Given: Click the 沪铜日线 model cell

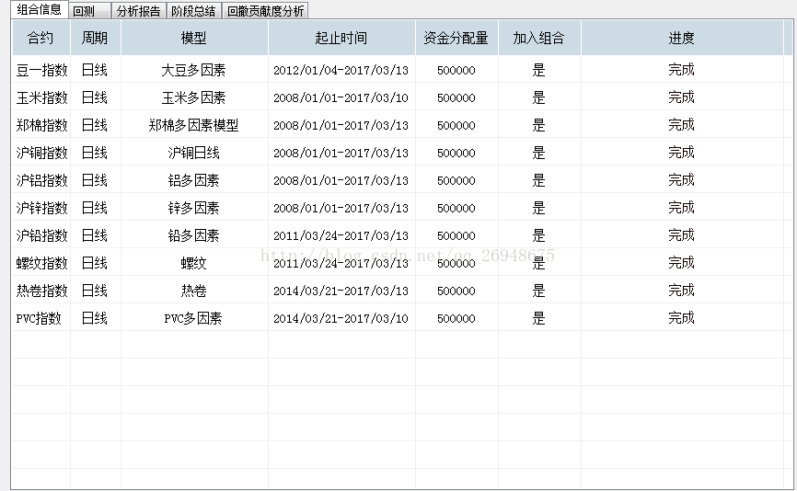Looking at the screenshot, I should coord(193,153).
